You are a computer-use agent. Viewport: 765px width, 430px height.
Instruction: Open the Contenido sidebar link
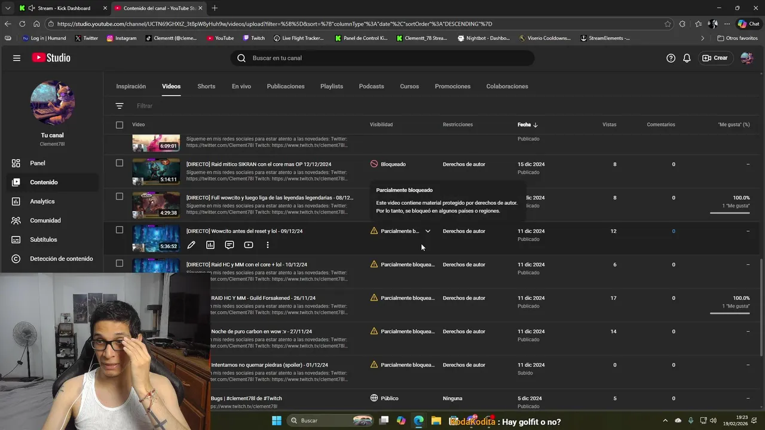[x=51, y=182]
